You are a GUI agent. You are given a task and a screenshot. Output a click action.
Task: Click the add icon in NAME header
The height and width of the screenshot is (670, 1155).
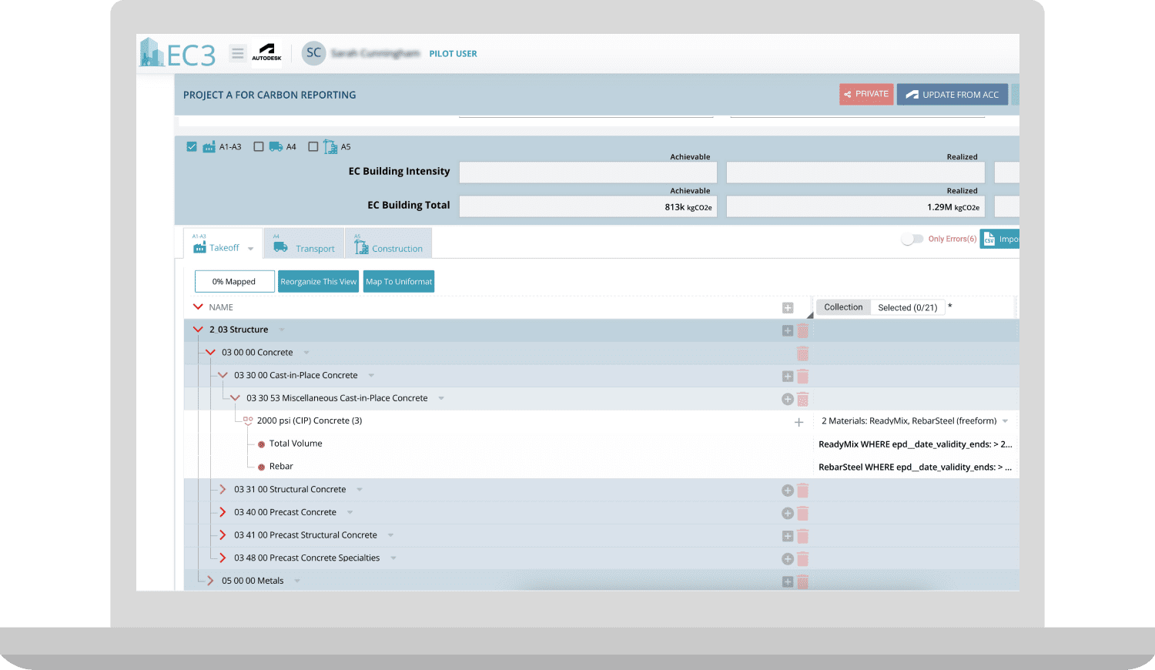tap(788, 308)
